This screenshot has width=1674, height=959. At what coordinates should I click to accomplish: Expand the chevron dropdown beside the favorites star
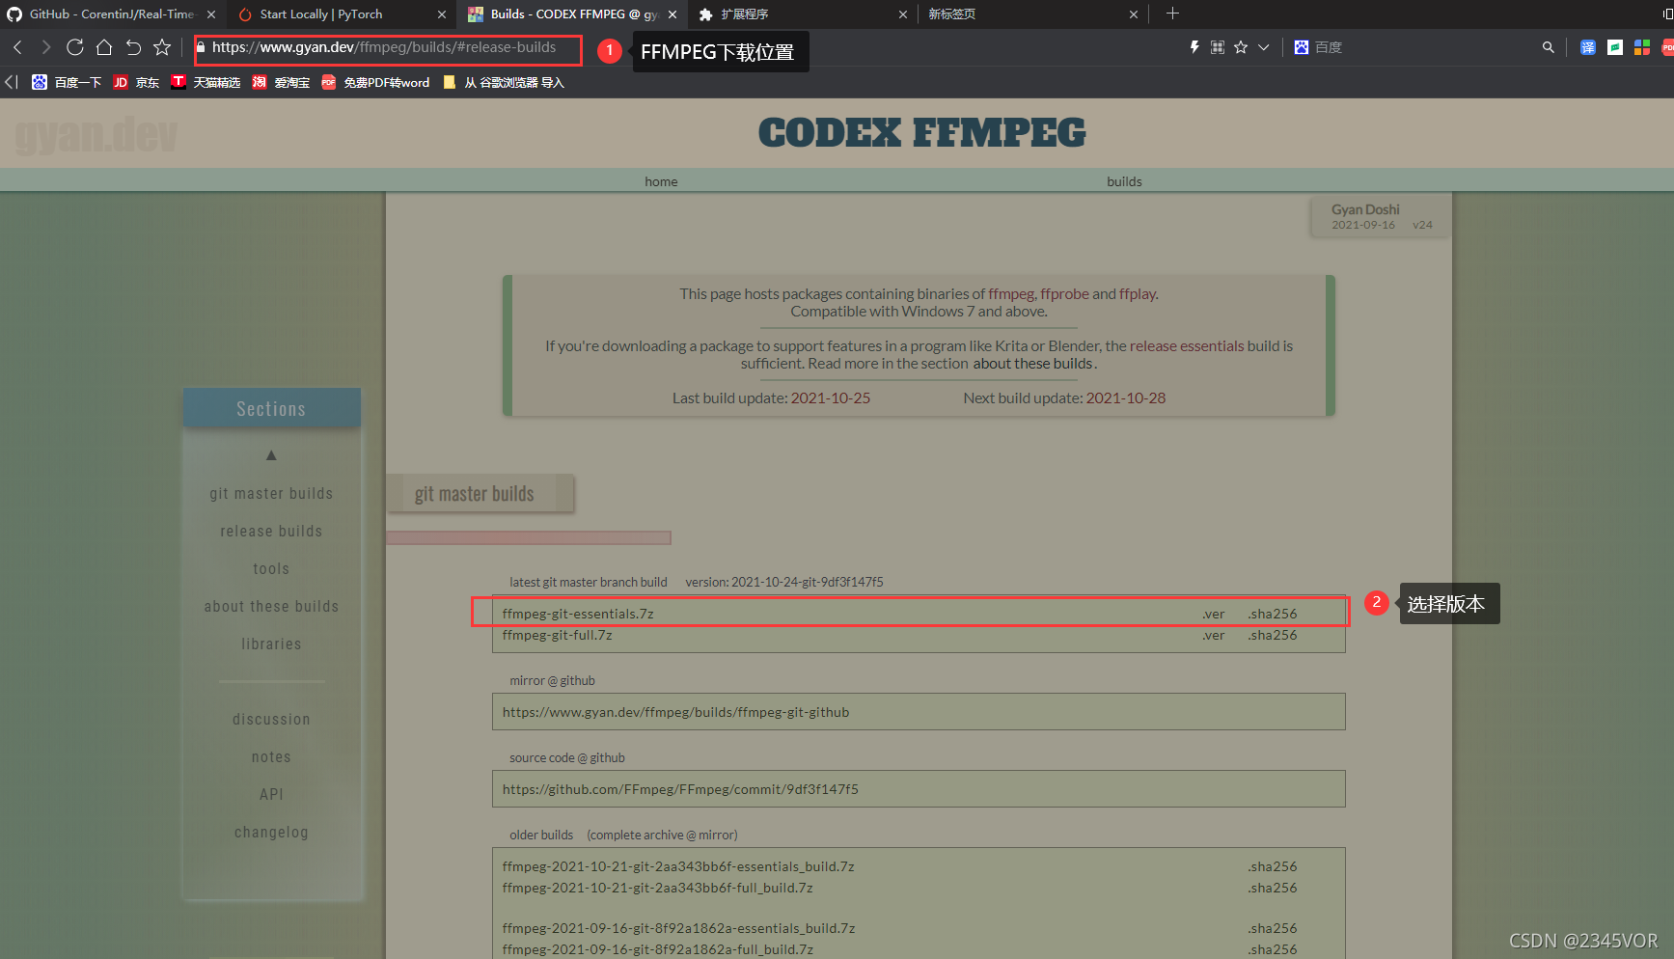tap(1264, 47)
